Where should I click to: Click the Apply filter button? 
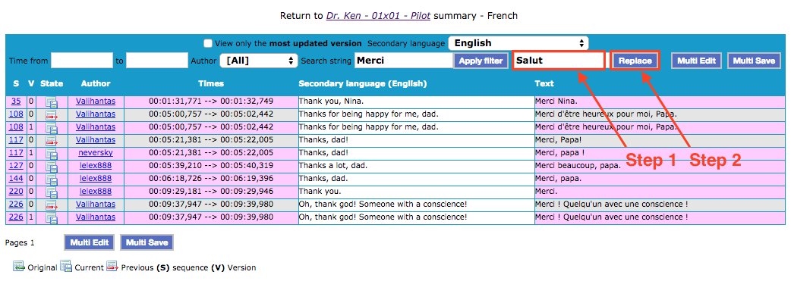point(481,61)
